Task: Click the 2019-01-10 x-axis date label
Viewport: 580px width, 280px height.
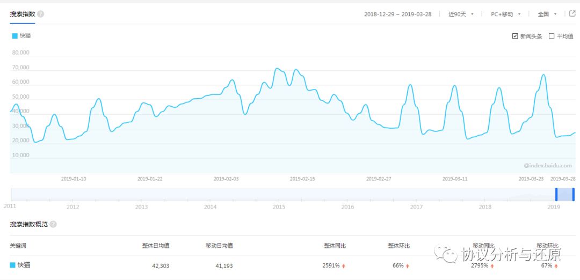Action: (74, 179)
